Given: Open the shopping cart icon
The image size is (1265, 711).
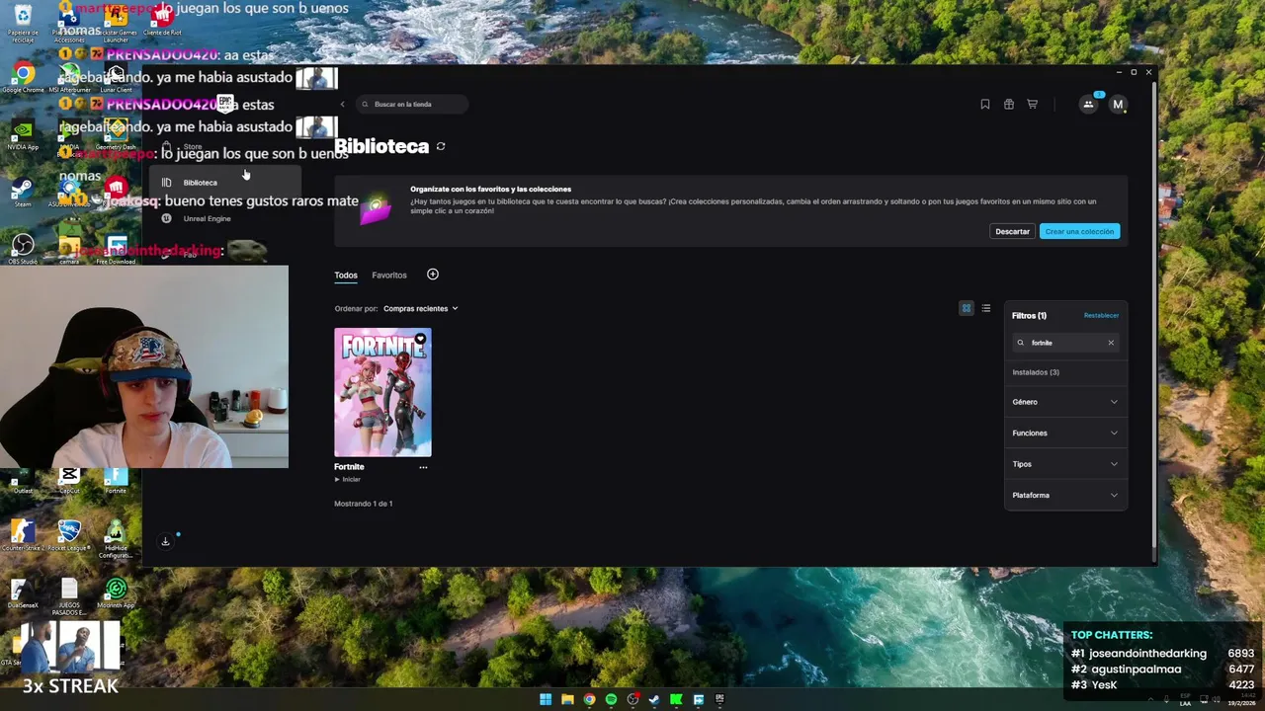Looking at the screenshot, I should click(1032, 104).
